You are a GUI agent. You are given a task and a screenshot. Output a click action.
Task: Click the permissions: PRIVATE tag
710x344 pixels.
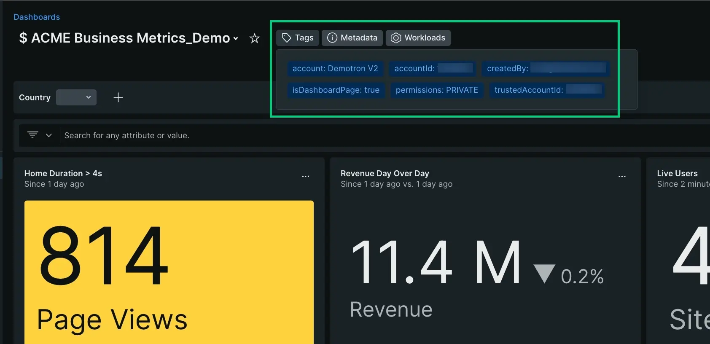click(437, 90)
